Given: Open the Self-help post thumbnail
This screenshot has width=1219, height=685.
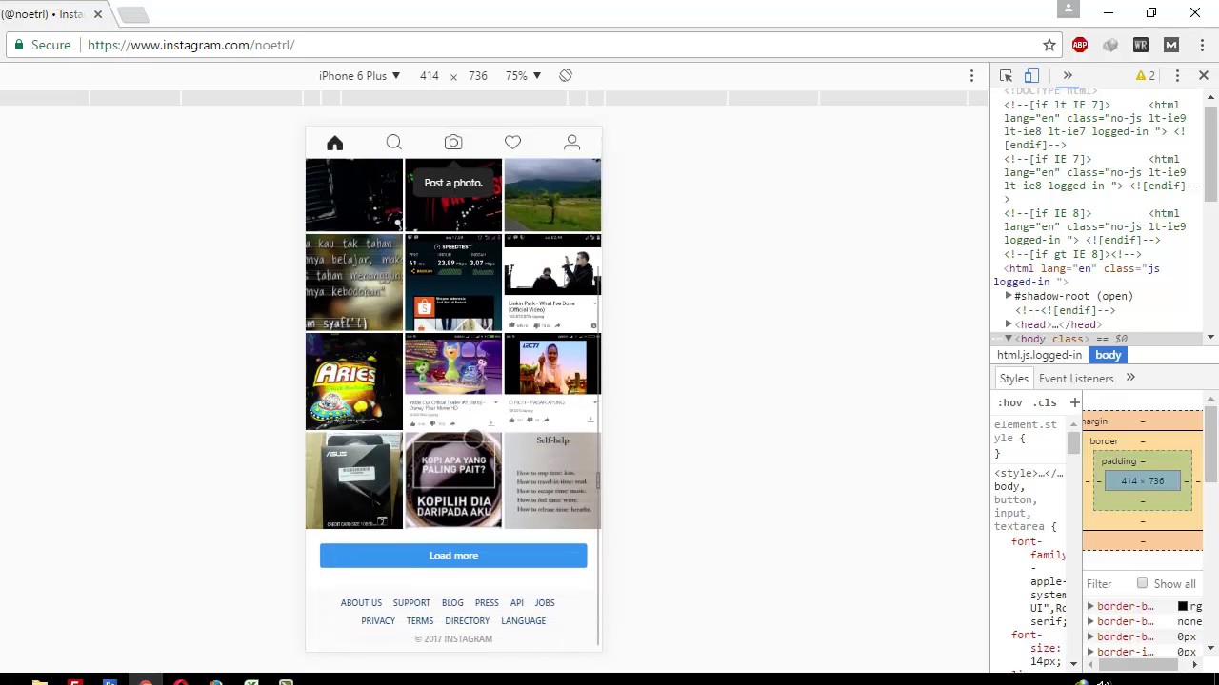Looking at the screenshot, I should tap(552, 480).
